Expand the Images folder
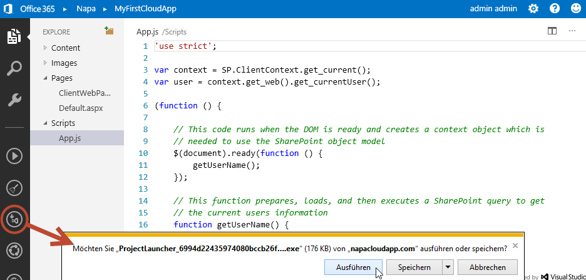 46,63
